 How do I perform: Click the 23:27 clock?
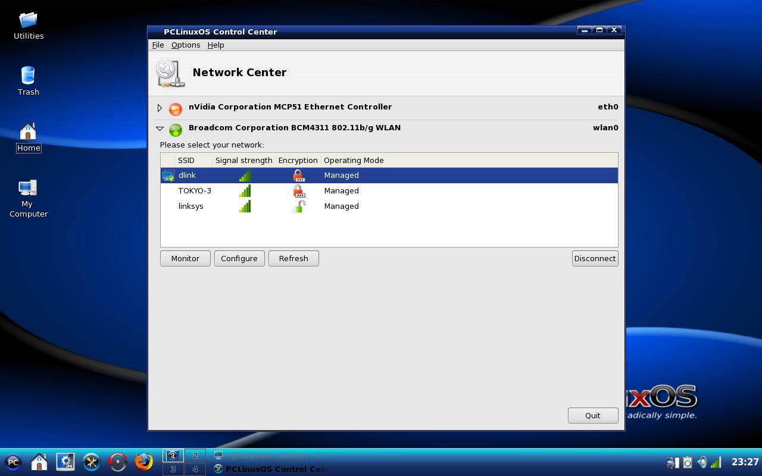745,462
